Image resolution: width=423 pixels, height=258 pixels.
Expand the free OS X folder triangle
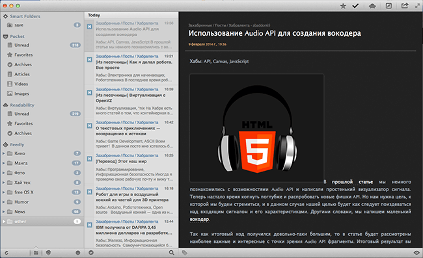3,192
